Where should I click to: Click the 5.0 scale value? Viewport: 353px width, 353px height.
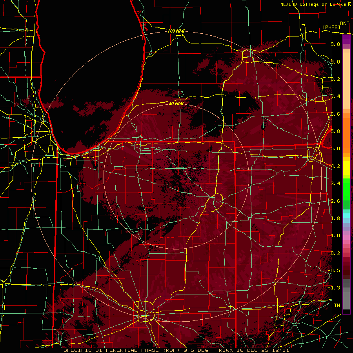point(335,149)
